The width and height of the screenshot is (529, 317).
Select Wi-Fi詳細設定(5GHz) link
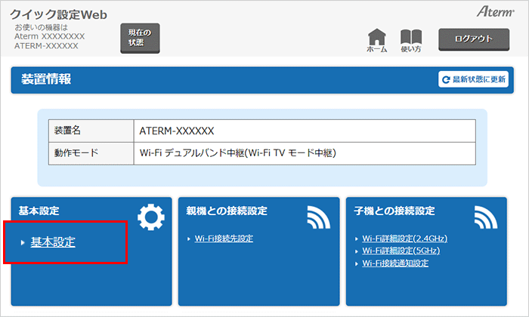[x=401, y=251]
